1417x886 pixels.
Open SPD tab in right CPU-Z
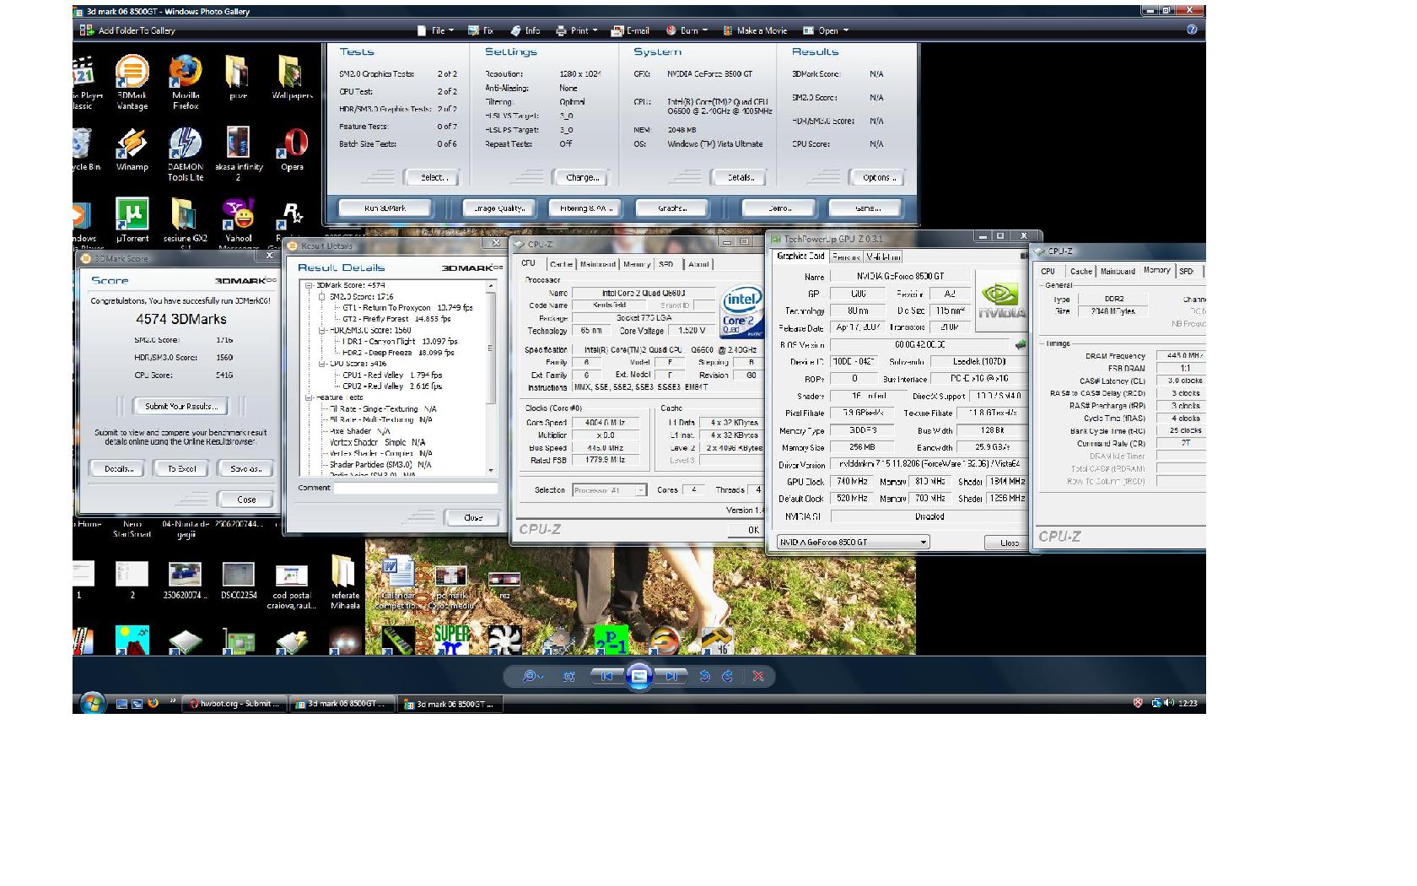coord(1187,271)
